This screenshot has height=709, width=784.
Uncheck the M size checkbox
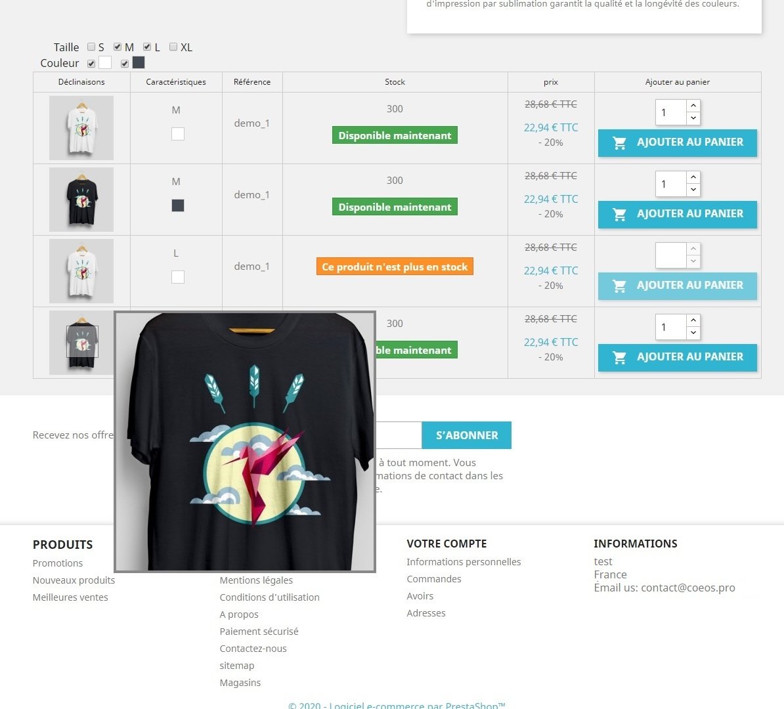tap(118, 47)
